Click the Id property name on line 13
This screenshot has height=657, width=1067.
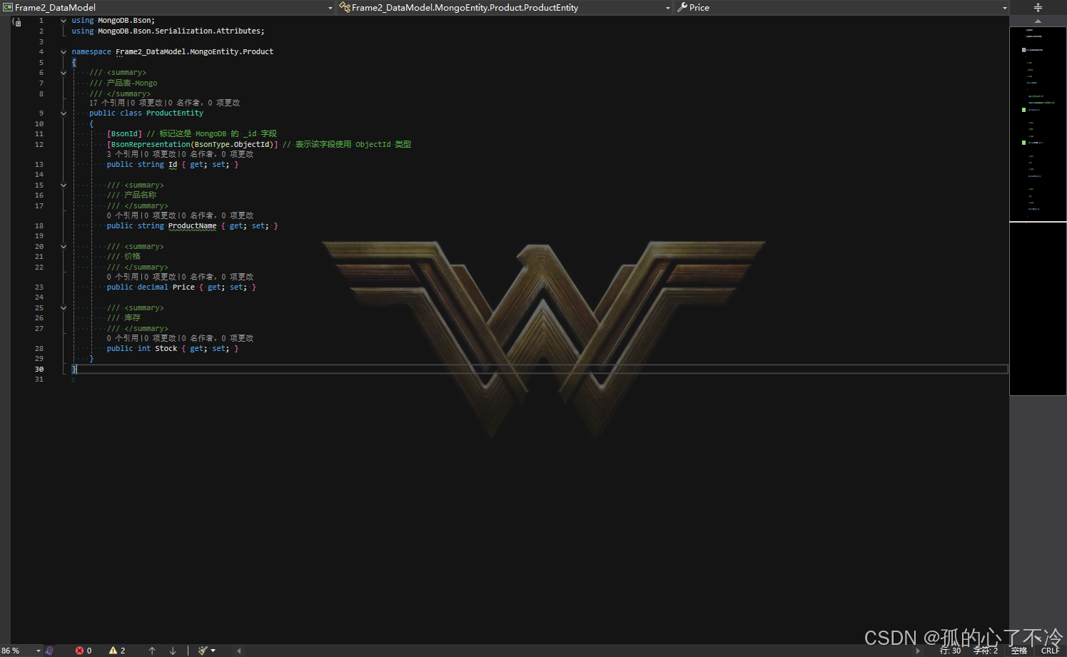[x=173, y=165]
